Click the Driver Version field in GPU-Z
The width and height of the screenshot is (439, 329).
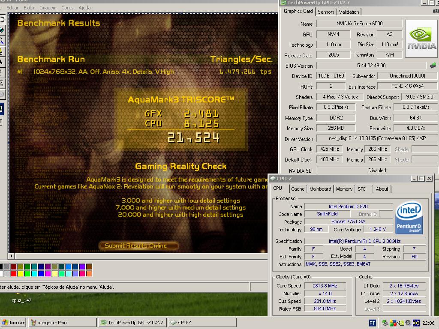(377, 138)
